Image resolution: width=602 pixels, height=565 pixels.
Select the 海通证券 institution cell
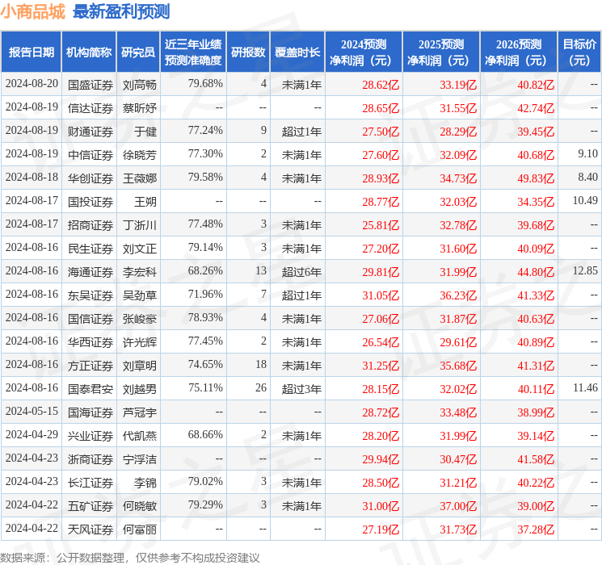point(91,271)
